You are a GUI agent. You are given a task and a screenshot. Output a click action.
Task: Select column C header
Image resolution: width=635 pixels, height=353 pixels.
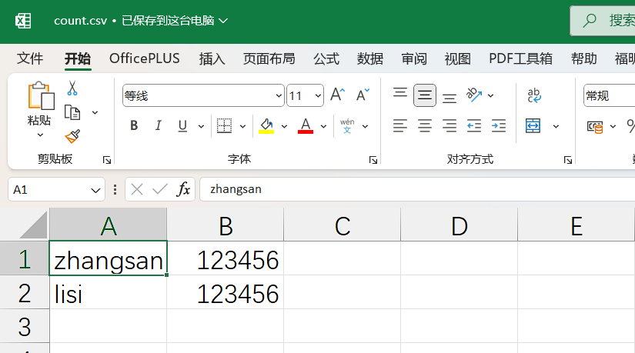coord(343,225)
